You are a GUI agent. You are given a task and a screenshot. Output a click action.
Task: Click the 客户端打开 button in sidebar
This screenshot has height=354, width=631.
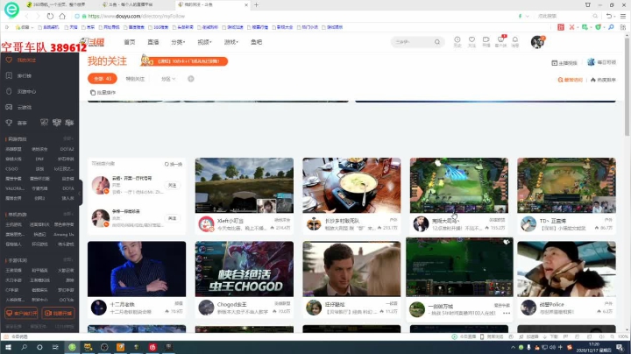(x=21, y=313)
